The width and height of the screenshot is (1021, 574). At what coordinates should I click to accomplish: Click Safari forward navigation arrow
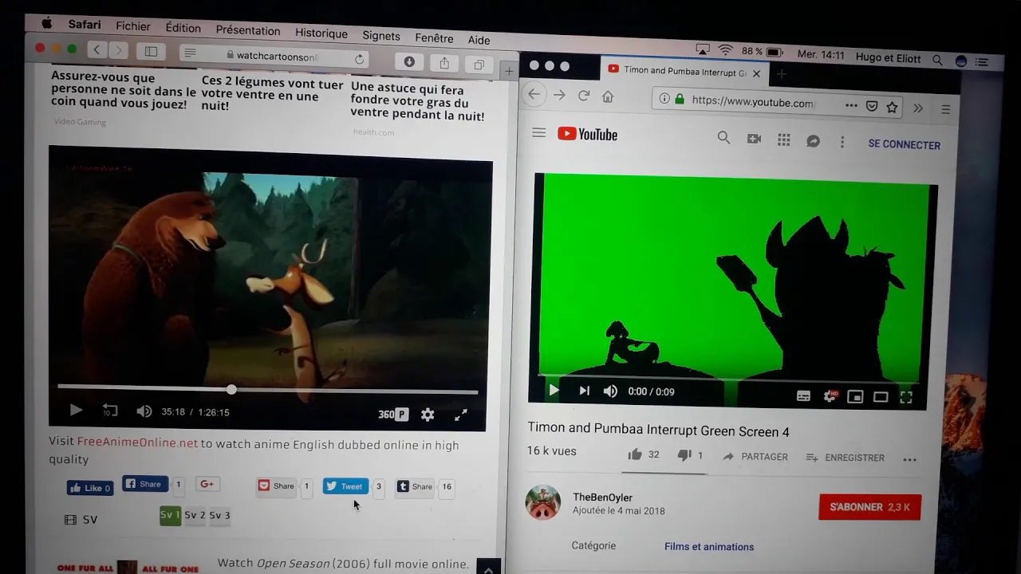[x=118, y=50]
